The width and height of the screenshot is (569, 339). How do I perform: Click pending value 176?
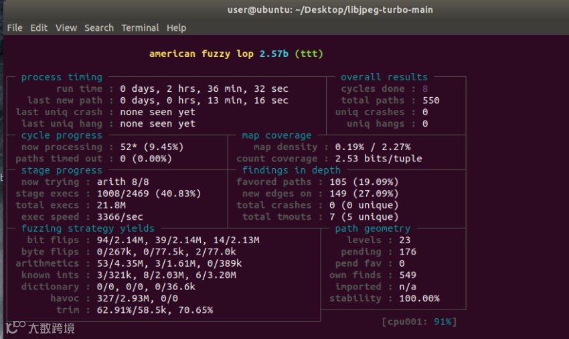(x=408, y=251)
